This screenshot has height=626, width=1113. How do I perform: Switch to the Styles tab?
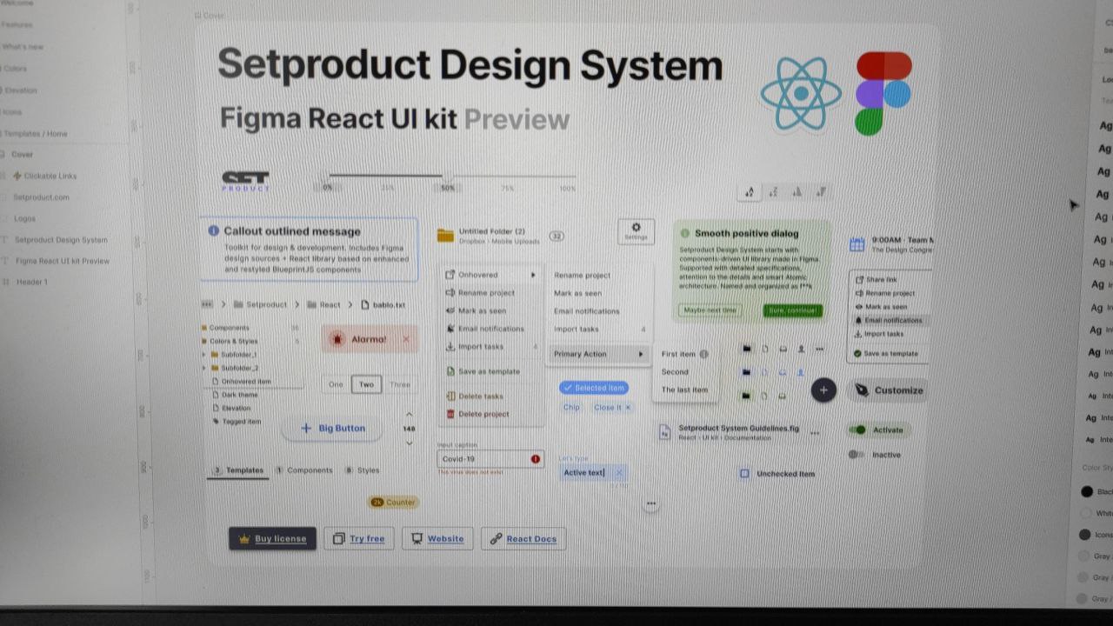362,470
